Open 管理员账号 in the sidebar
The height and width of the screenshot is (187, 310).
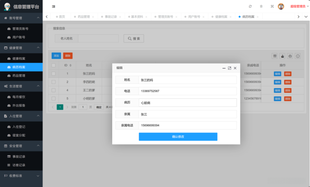[21, 29]
